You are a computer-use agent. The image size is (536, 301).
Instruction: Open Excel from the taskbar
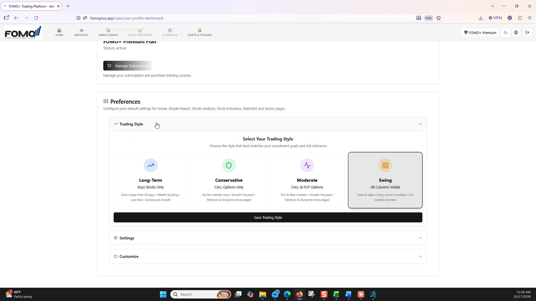pos(336,294)
